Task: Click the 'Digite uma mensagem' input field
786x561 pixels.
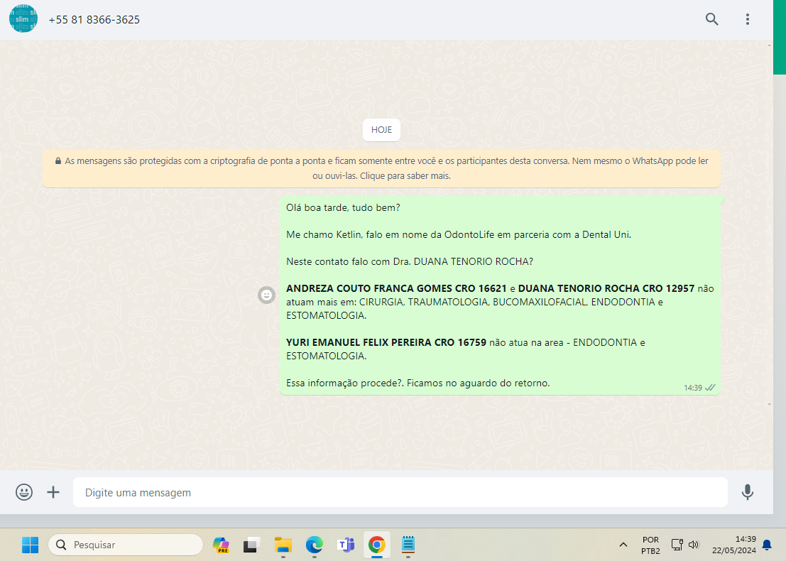Action: pyautogui.click(x=400, y=492)
